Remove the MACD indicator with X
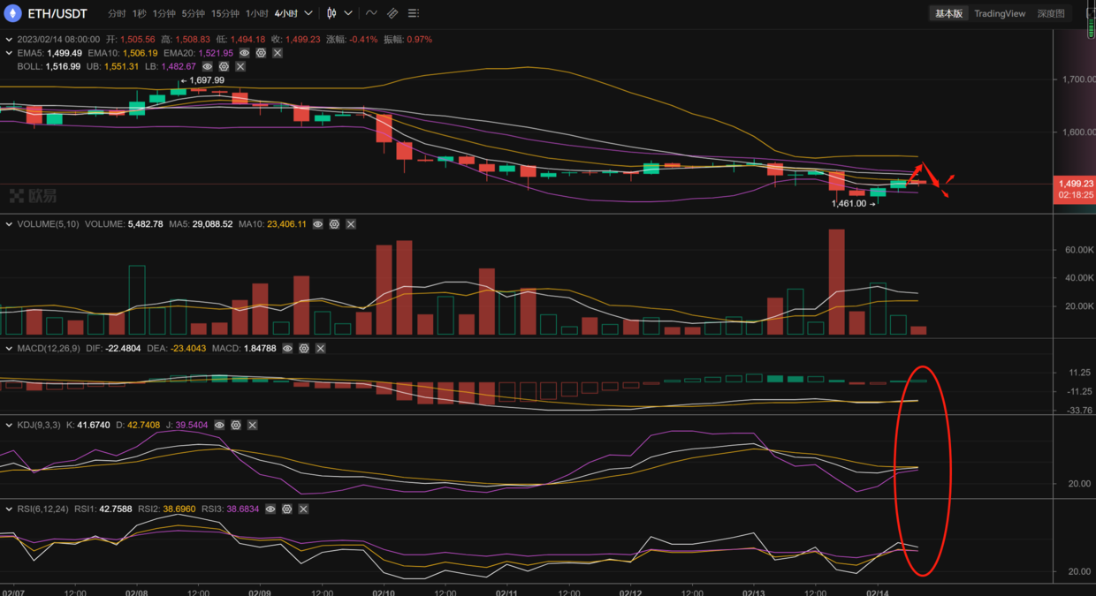The image size is (1096, 596). coord(321,349)
